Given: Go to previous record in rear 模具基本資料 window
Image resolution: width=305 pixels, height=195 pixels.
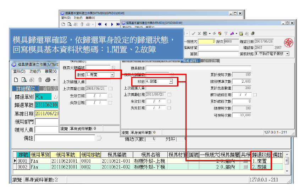Looking at the screenshot, I should coord(106,24).
